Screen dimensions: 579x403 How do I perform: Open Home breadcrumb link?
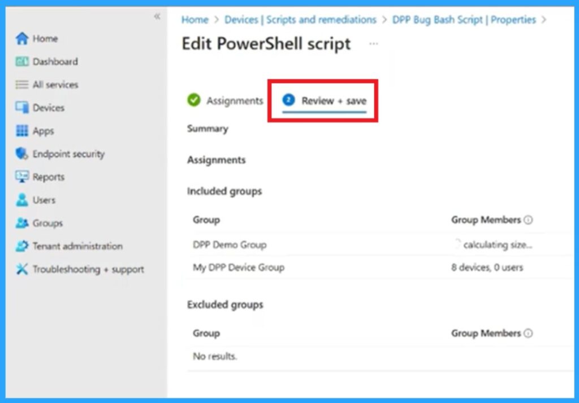(195, 20)
